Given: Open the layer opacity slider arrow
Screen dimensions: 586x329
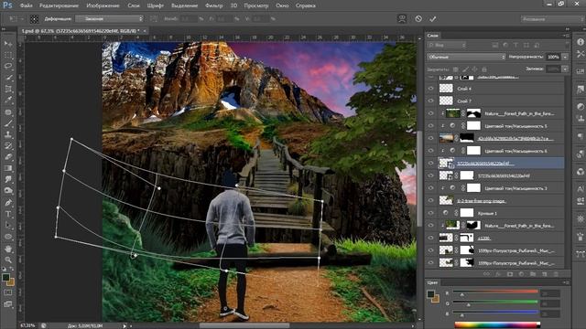Looking at the screenshot, I should [x=565, y=57].
